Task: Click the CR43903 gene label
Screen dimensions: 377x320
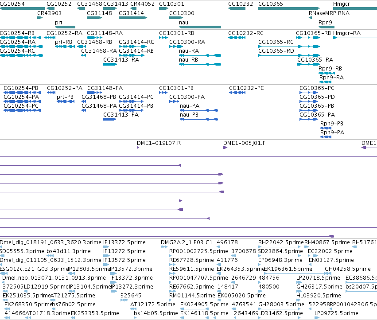Action: pos(49,13)
